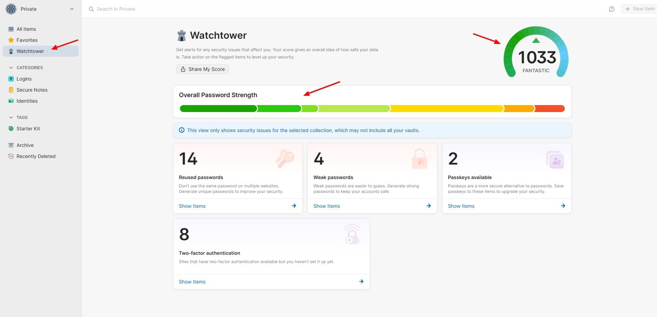The width and height of the screenshot is (657, 317).
Task: Click the Private vault avatar icon
Action: [11, 9]
